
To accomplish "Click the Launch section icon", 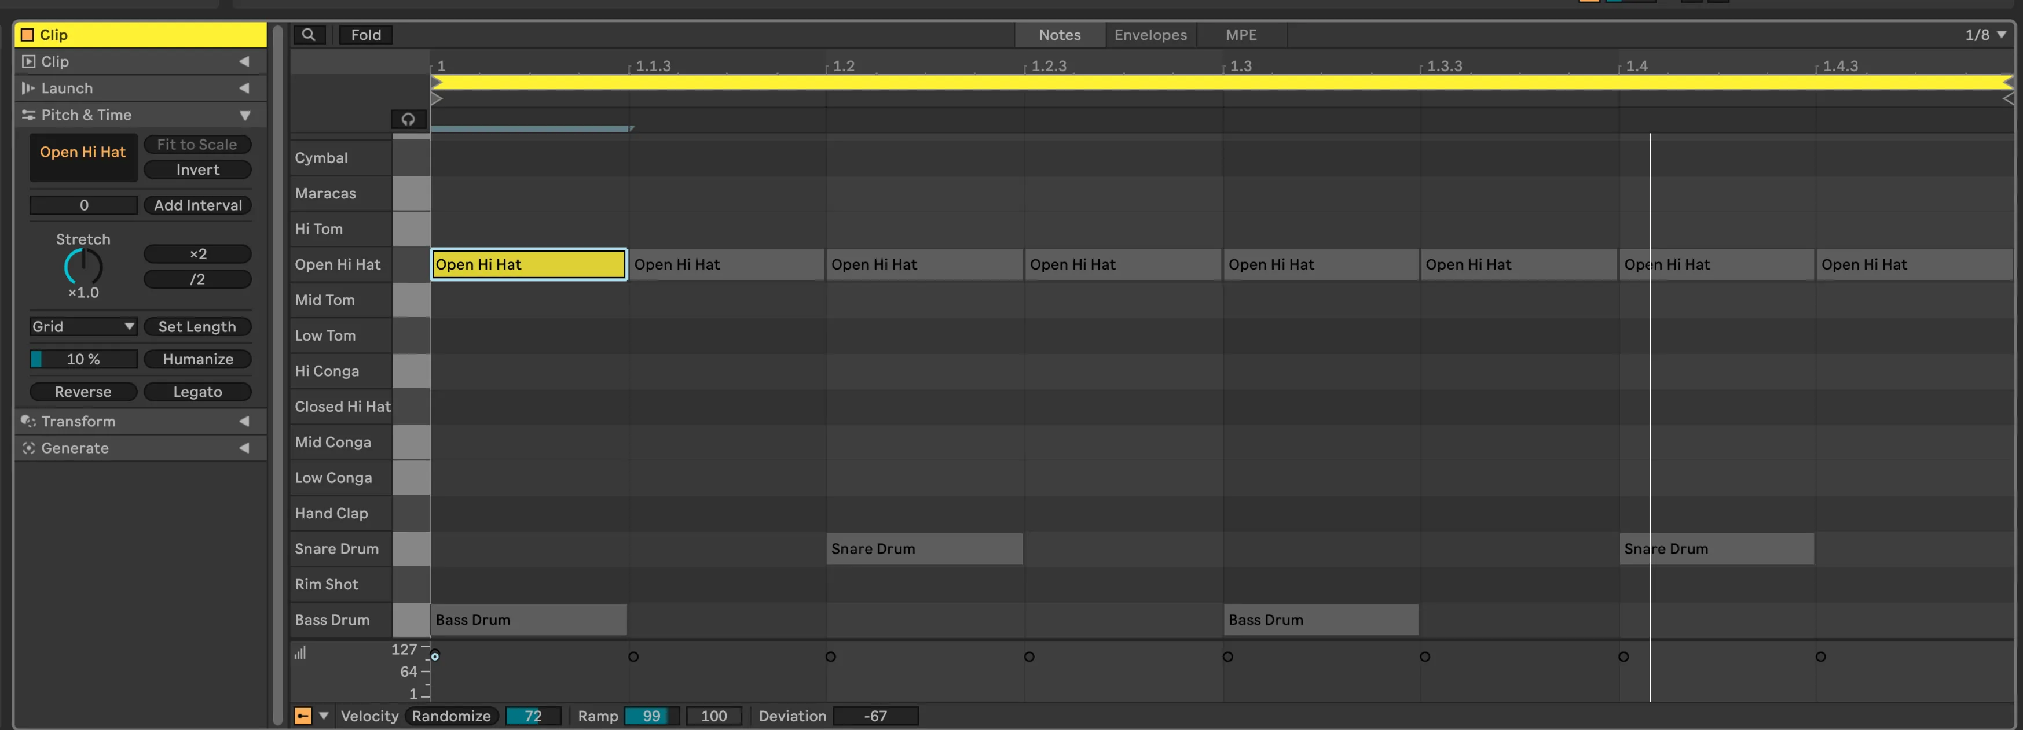I will pos(28,88).
